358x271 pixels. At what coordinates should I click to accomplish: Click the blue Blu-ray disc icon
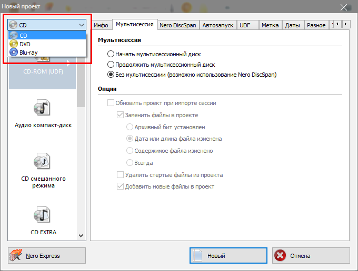tap(14, 52)
